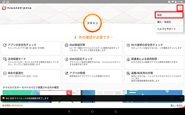The image size is (185, 115).
Task: Click the メモリ: 空き581MB description
Action: [23, 76]
